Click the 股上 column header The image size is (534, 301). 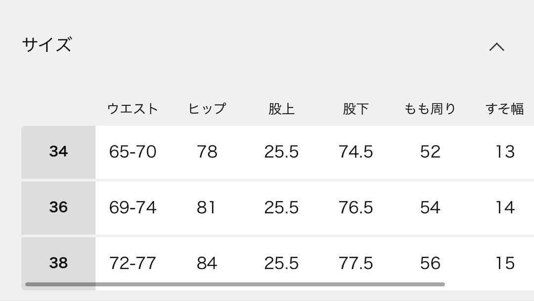pyautogui.click(x=281, y=109)
